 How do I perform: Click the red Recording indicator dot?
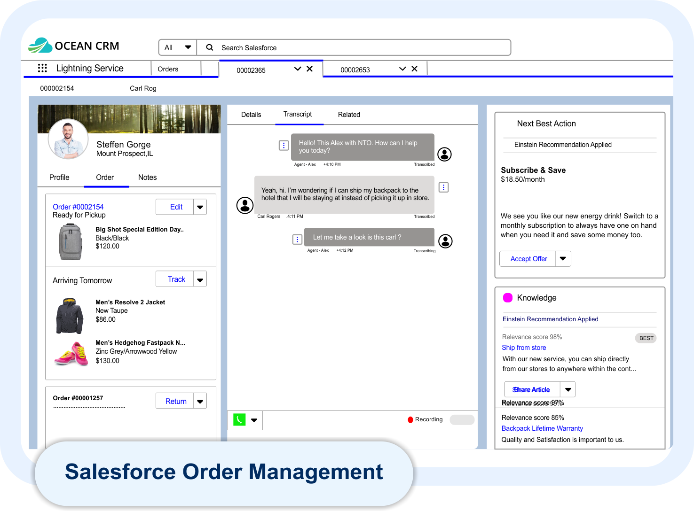[410, 420]
